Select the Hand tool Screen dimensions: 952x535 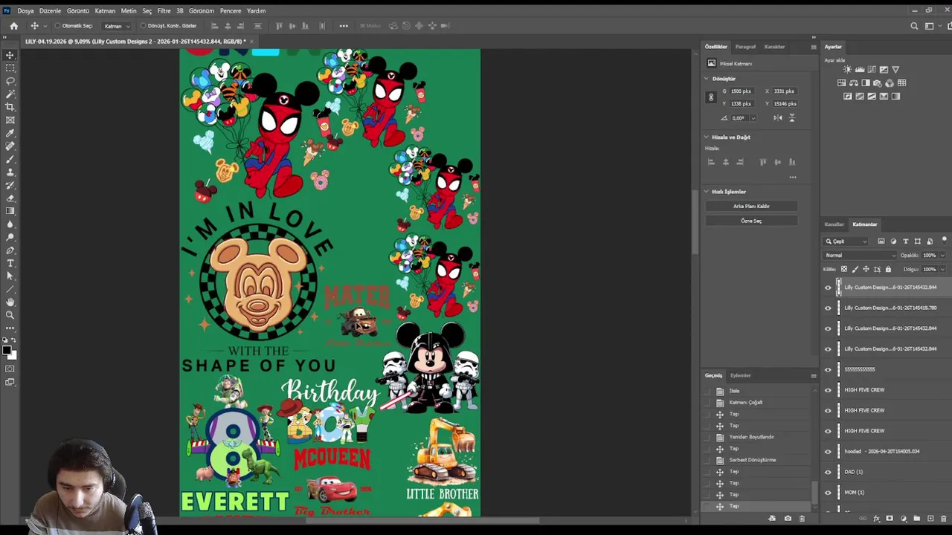point(10,302)
